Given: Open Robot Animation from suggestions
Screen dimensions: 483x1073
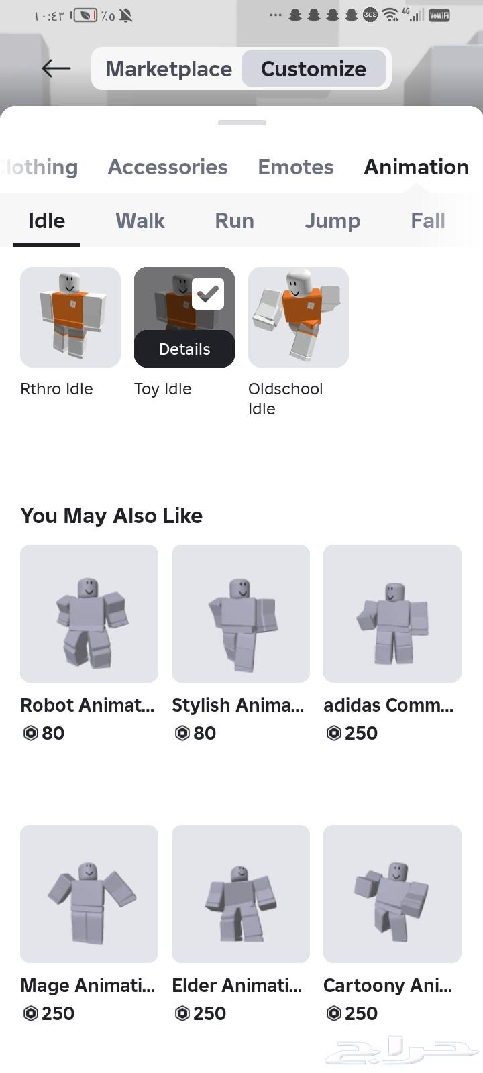Looking at the screenshot, I should (89, 614).
